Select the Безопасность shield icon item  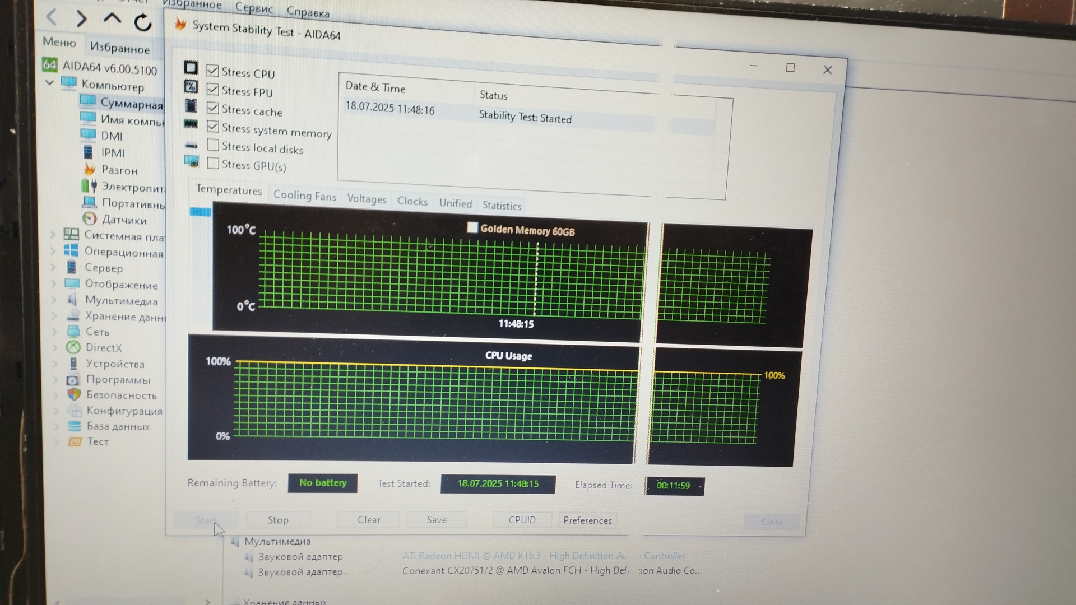(x=74, y=394)
